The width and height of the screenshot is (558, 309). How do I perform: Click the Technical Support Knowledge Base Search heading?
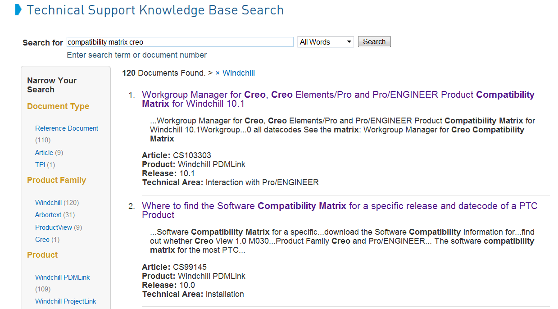155,10
